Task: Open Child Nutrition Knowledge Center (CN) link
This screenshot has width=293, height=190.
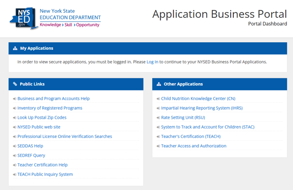Action: coord(198,99)
